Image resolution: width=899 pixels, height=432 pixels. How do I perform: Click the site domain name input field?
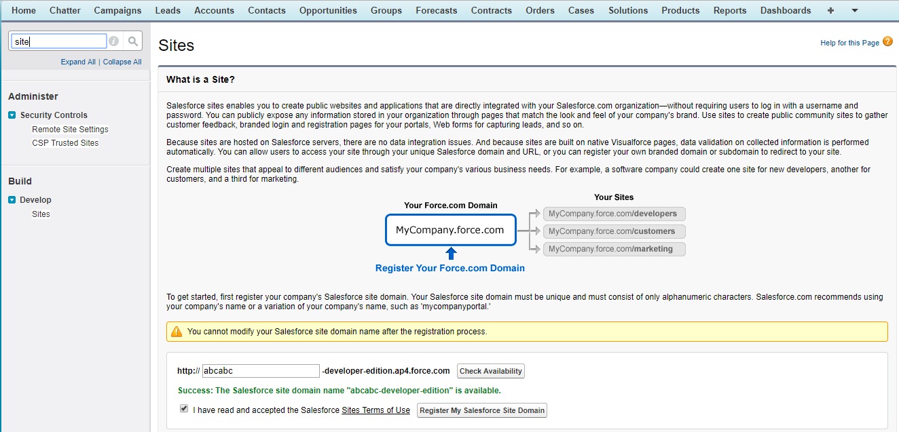(260, 371)
